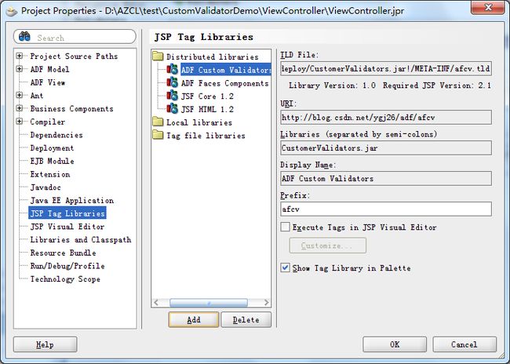Viewport: 510px width, 364px height.
Task: Click the JSF Core 1.2 library icon
Action: pyautogui.click(x=173, y=96)
